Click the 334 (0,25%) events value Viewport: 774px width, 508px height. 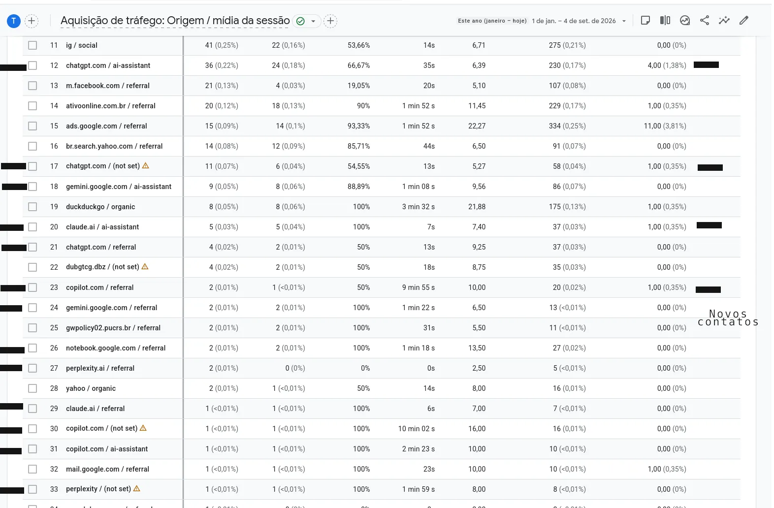point(567,126)
